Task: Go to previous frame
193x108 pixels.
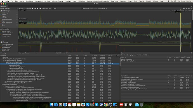Action: [x=35, y=8]
